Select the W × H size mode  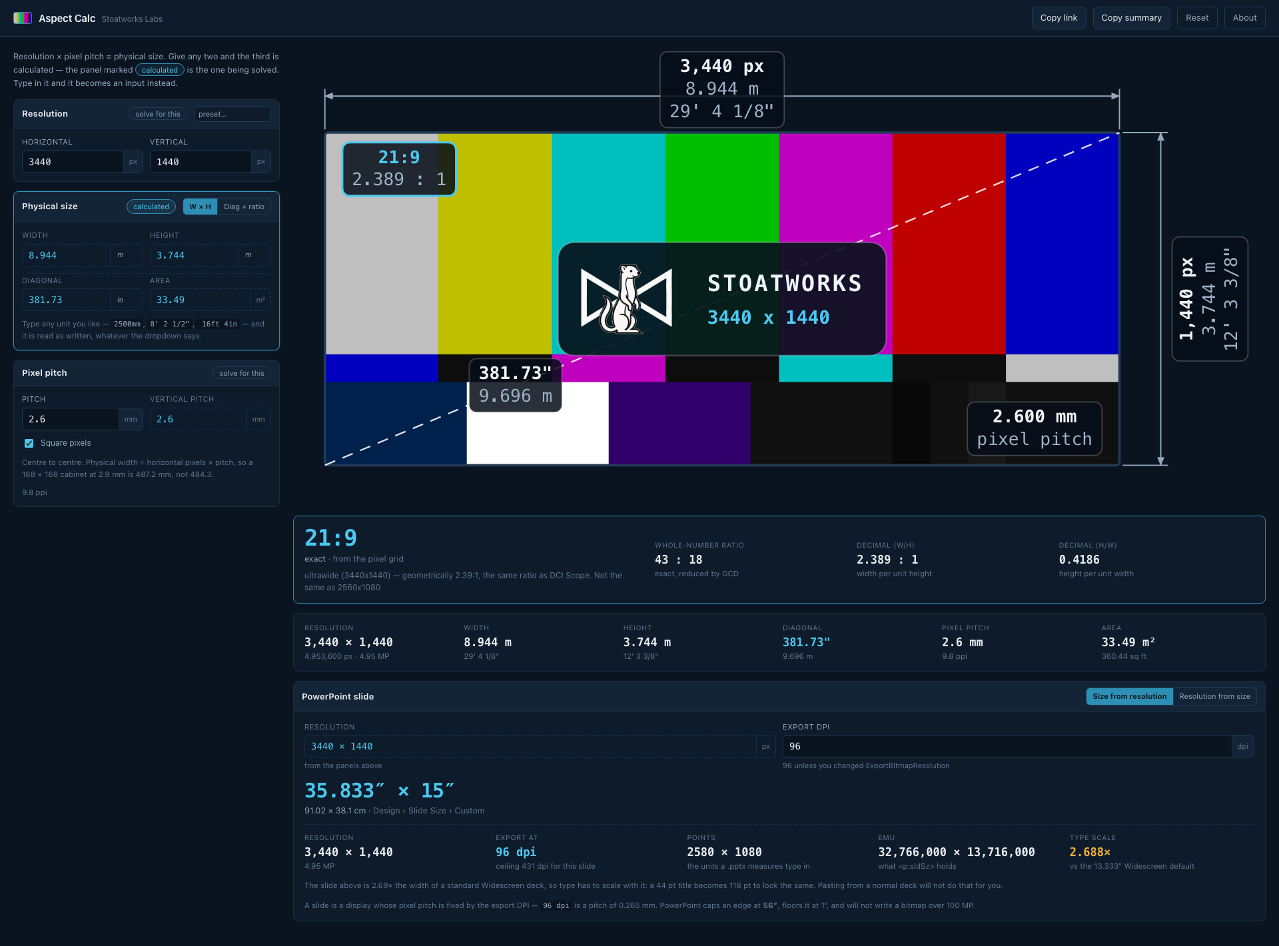[x=200, y=207]
